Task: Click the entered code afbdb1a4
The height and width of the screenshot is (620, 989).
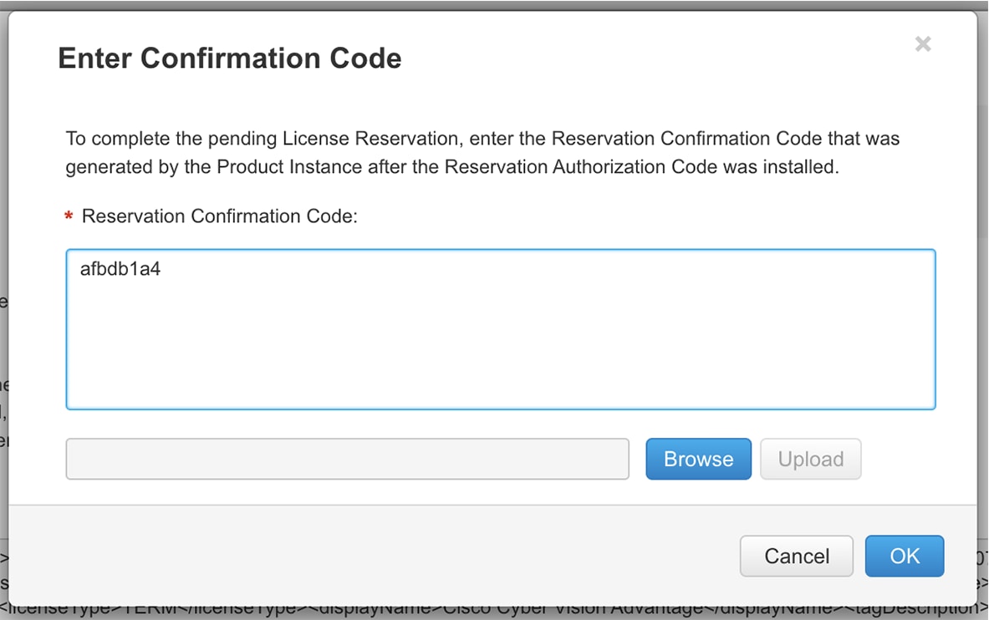Action: click(120, 269)
